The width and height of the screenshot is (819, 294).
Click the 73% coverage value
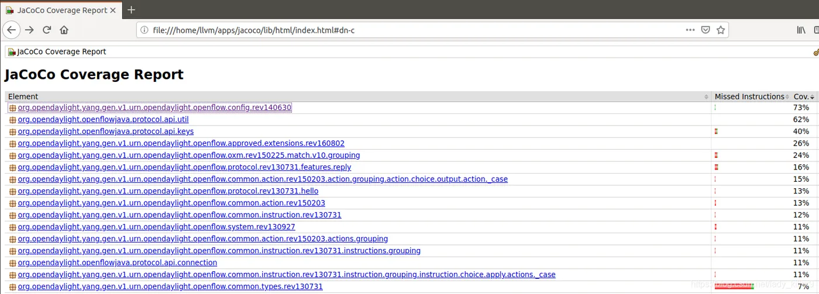click(801, 108)
